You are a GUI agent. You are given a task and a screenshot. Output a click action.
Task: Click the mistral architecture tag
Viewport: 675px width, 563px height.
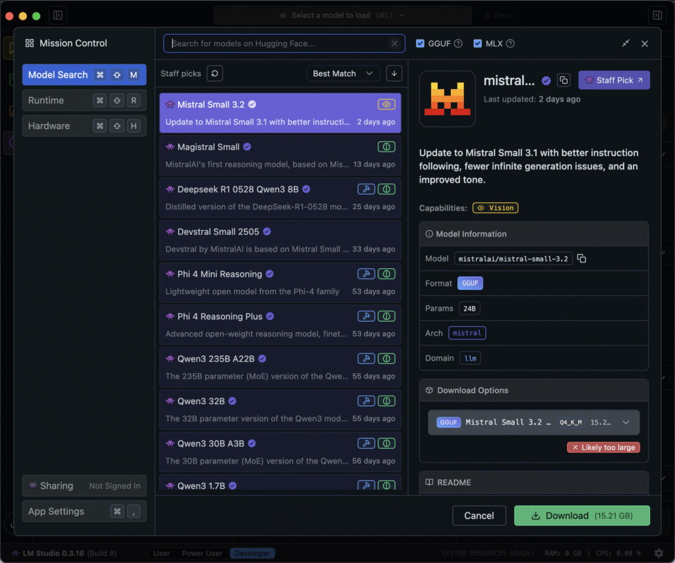click(x=467, y=333)
